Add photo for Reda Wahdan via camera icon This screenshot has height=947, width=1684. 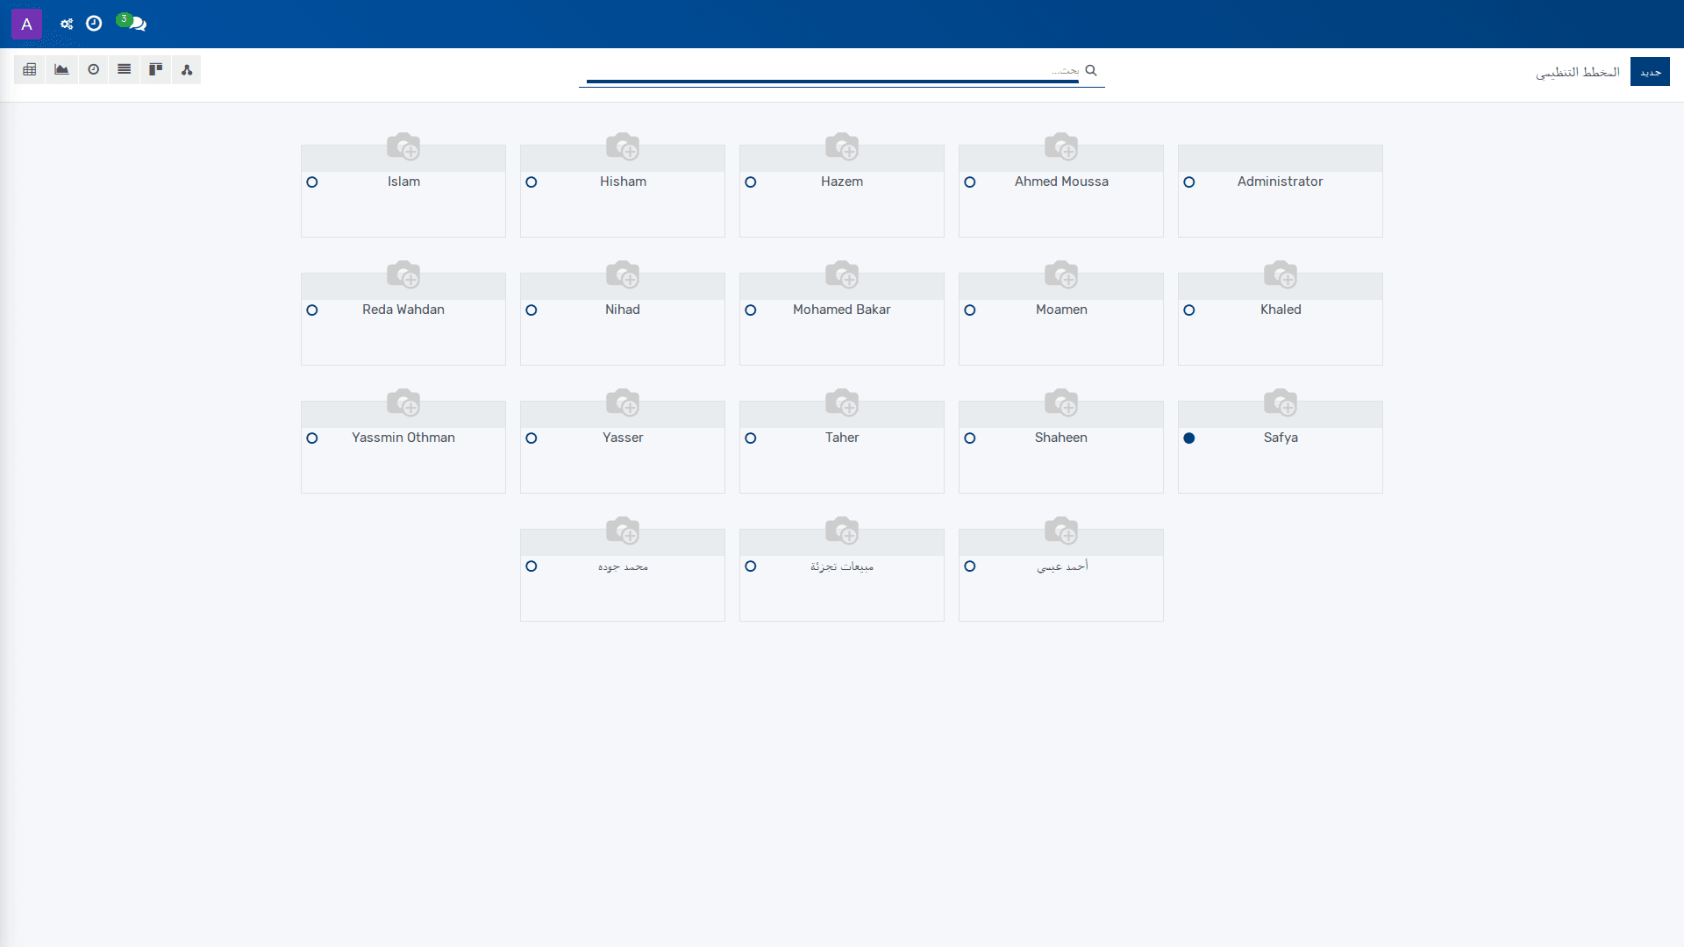[403, 274]
